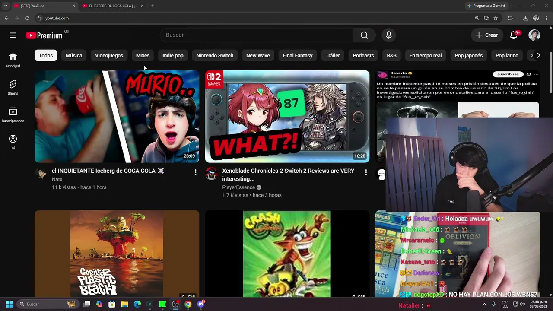Open Copilot from the taskbar
Image resolution: width=553 pixels, height=311 pixels.
pos(99,304)
